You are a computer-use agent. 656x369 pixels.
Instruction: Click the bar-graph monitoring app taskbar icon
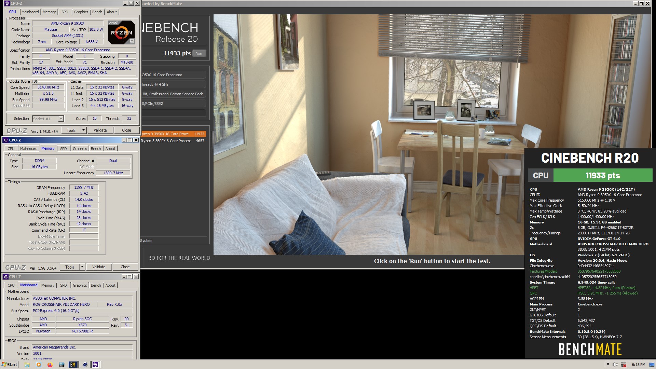tap(62, 365)
